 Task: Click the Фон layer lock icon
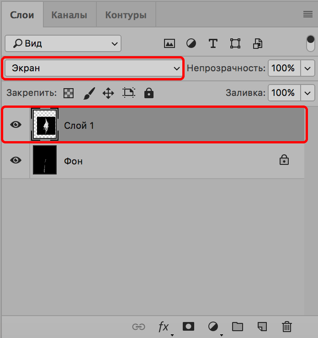[284, 160]
